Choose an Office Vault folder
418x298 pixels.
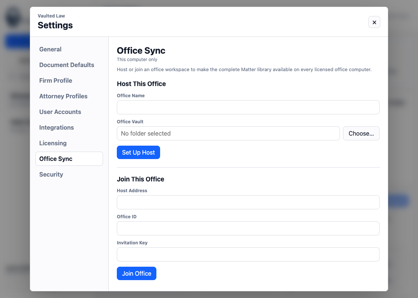click(361, 133)
